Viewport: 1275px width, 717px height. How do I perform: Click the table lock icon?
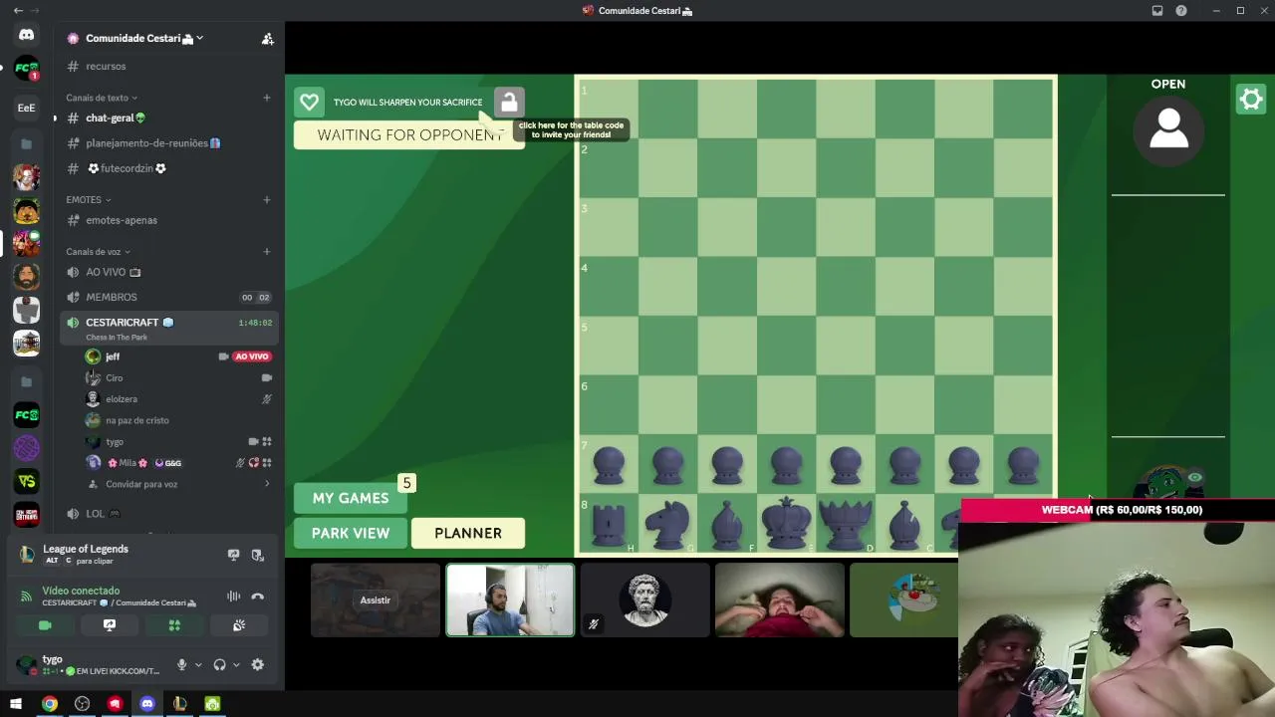pyautogui.click(x=509, y=102)
